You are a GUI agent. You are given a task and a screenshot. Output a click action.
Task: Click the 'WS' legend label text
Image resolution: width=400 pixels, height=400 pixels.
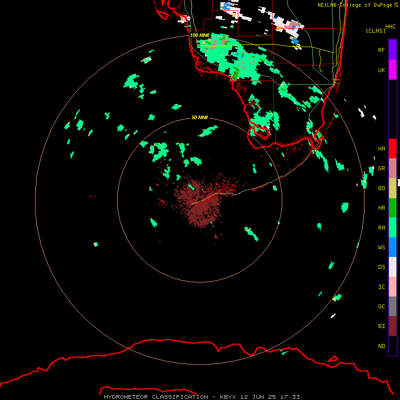click(382, 248)
